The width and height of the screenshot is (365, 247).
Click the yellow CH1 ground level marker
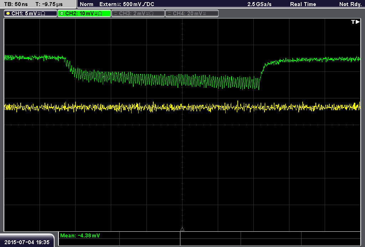pyautogui.click(x=9, y=107)
